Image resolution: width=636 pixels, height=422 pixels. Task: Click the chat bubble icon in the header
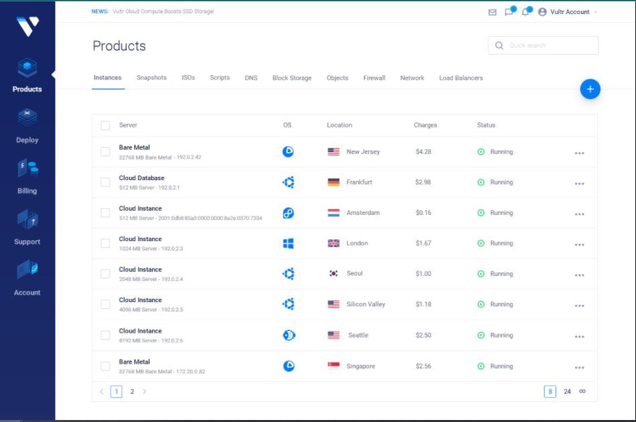(x=509, y=11)
